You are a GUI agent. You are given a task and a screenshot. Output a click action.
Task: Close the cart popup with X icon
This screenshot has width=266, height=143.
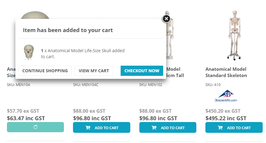coord(166,19)
